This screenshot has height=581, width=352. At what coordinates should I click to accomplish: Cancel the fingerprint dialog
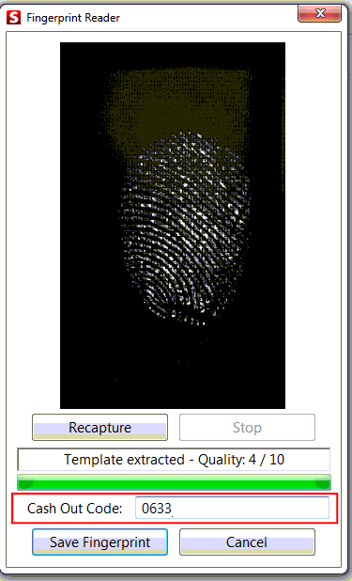coord(247,542)
